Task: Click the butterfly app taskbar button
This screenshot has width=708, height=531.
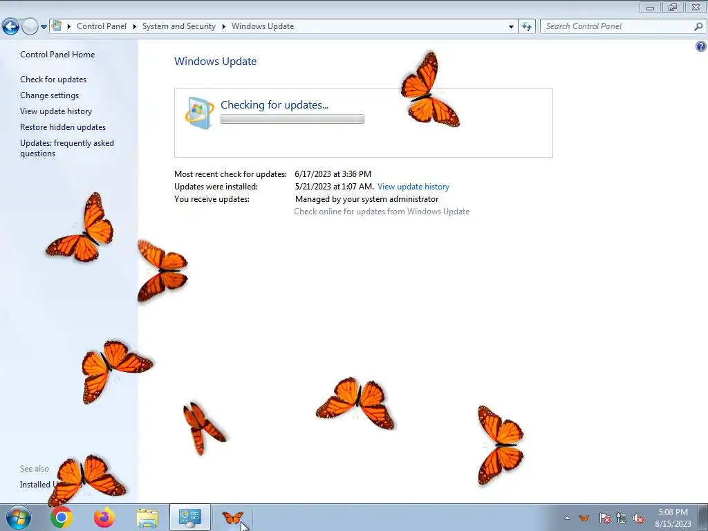Action: coord(232,517)
